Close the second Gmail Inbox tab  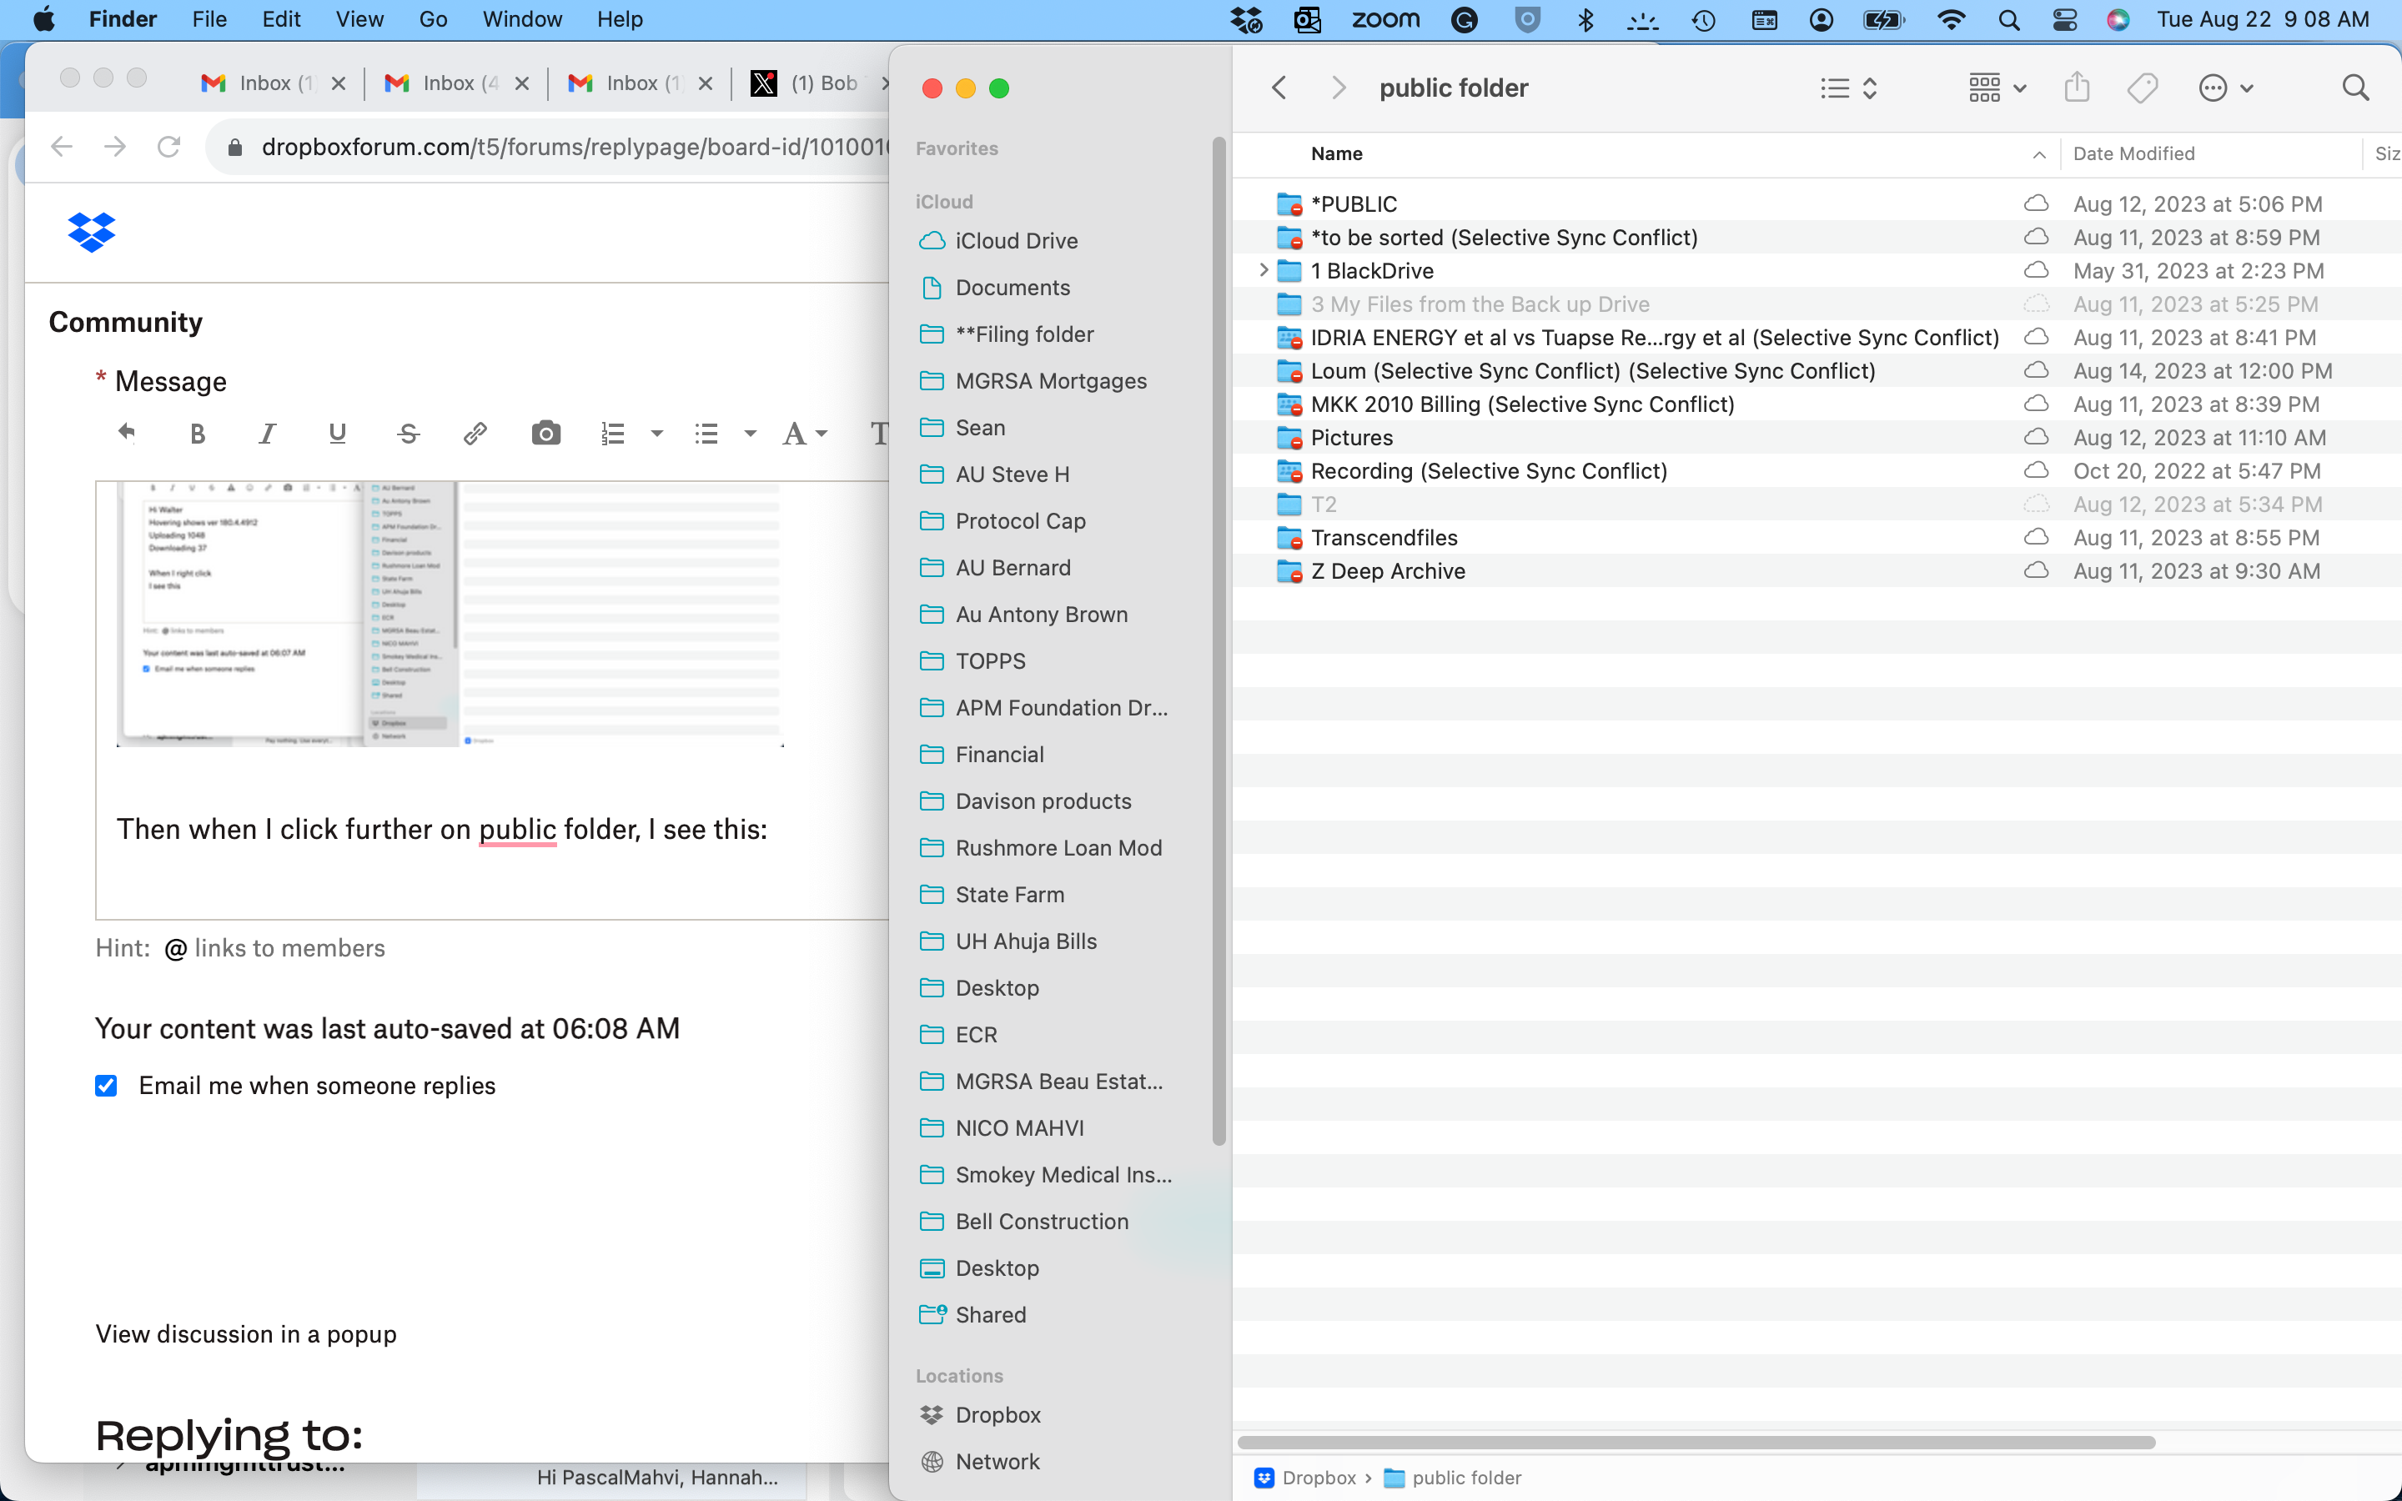click(x=522, y=83)
